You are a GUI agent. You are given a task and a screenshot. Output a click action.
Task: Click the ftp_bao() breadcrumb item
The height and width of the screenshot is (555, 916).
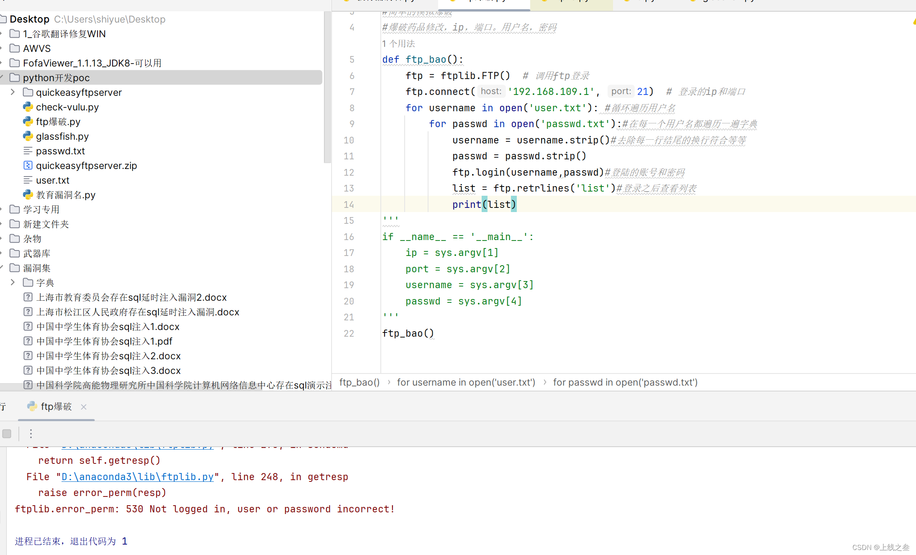pos(359,382)
